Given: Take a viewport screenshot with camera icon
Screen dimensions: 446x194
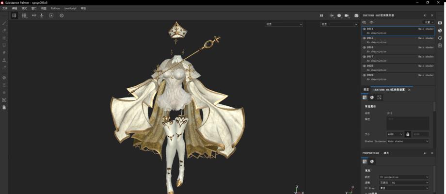Looking at the screenshot, I should pos(356,16).
